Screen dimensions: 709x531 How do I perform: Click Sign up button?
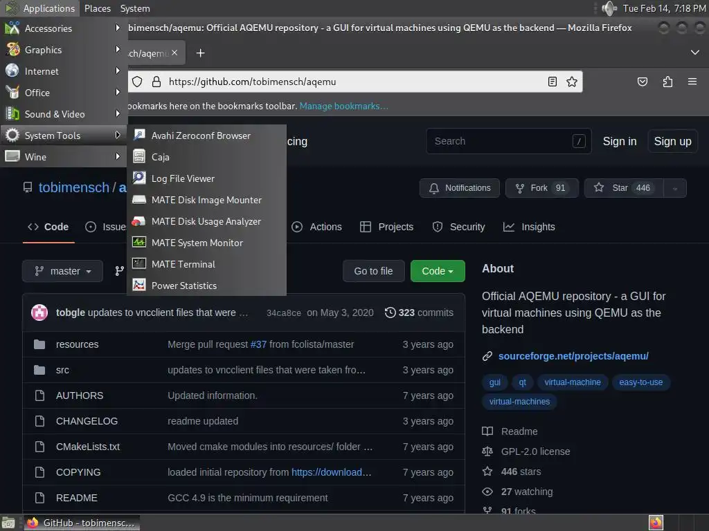tap(672, 141)
